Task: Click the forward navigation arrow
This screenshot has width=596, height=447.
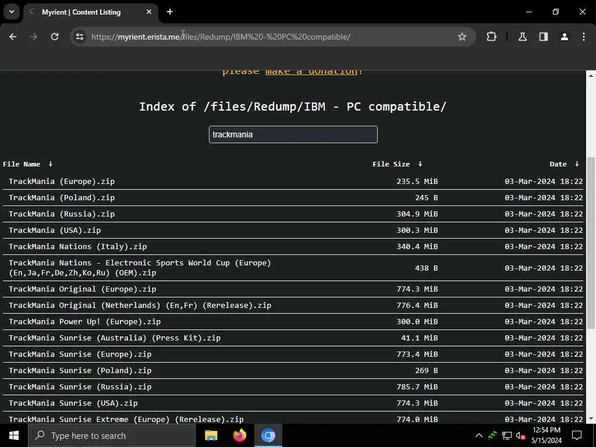Action: [x=34, y=37]
